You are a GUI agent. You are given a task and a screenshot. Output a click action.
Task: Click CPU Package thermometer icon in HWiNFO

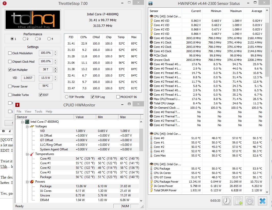click(x=151, y=169)
